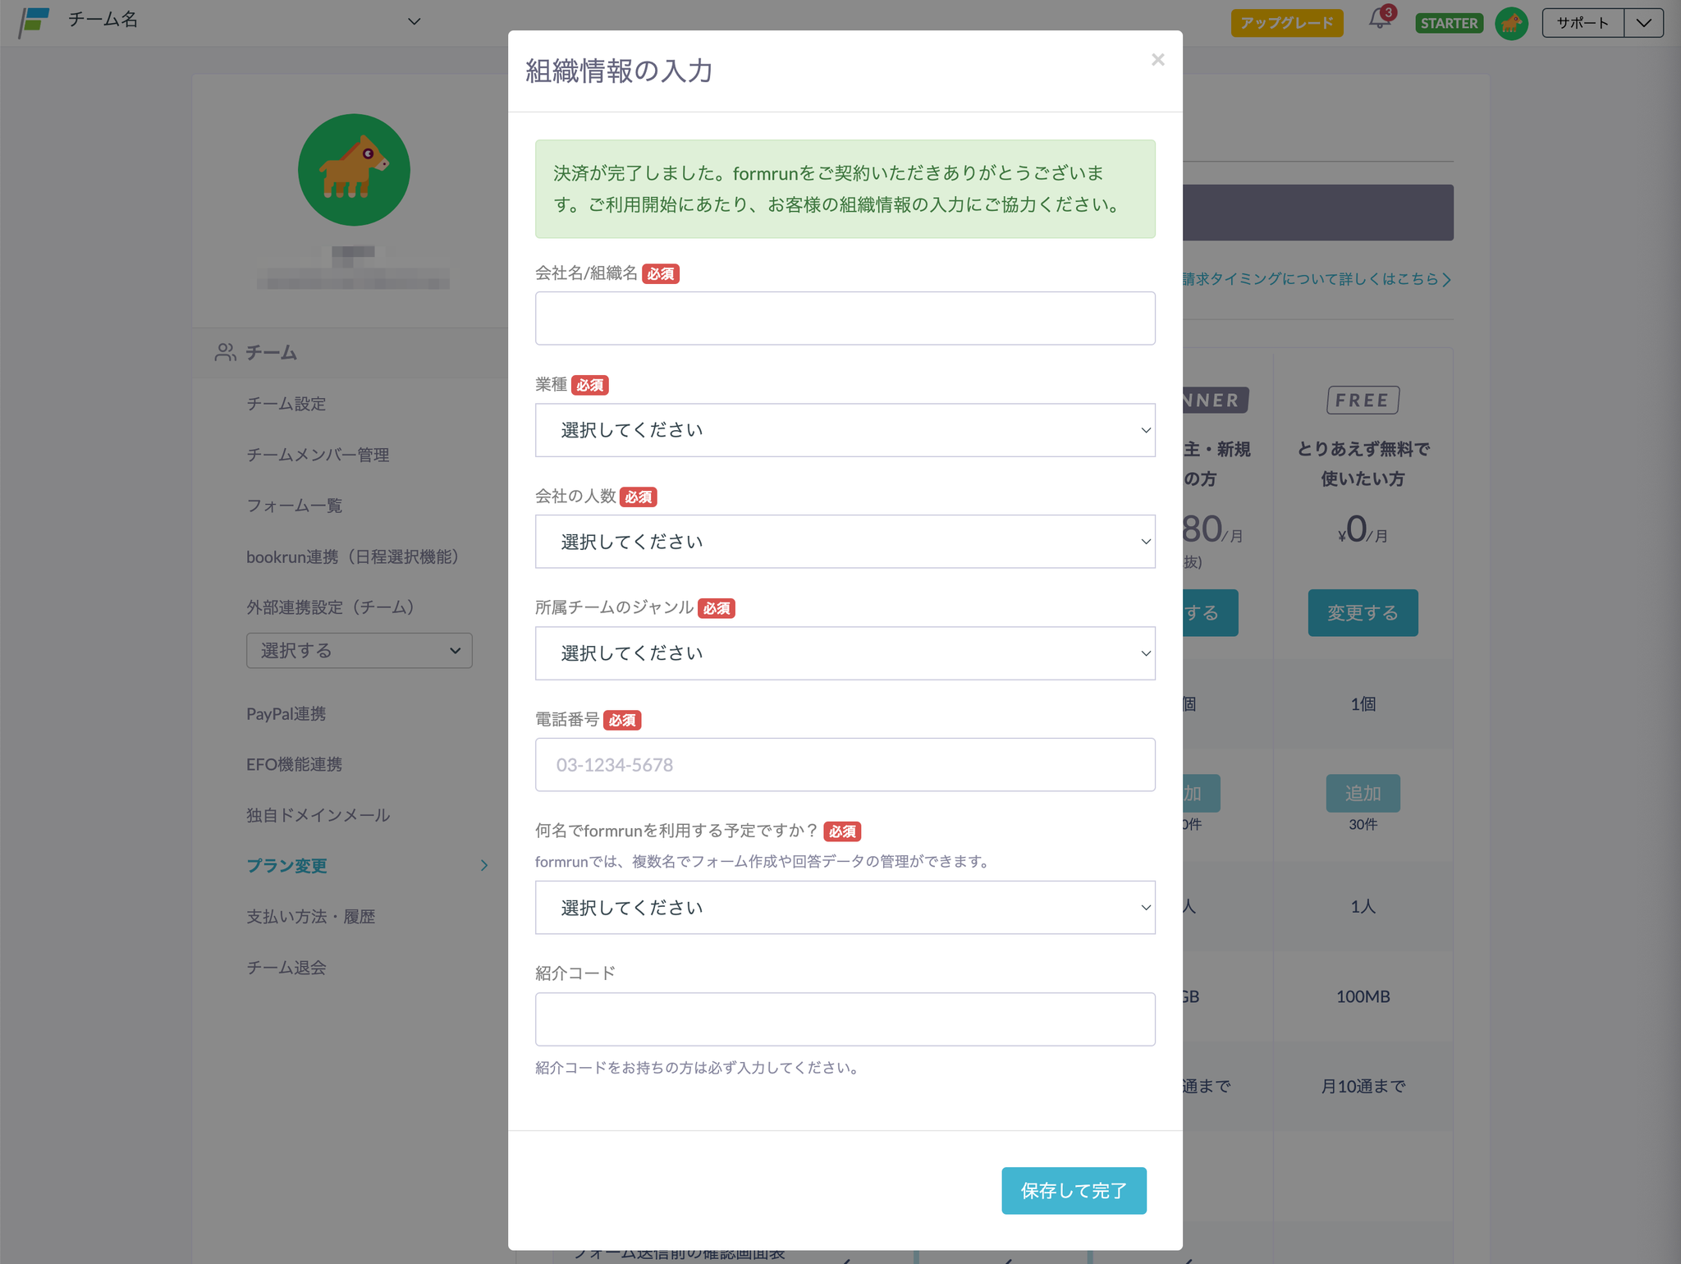
Task: Click the formrun logo icon
Action: [x=34, y=21]
